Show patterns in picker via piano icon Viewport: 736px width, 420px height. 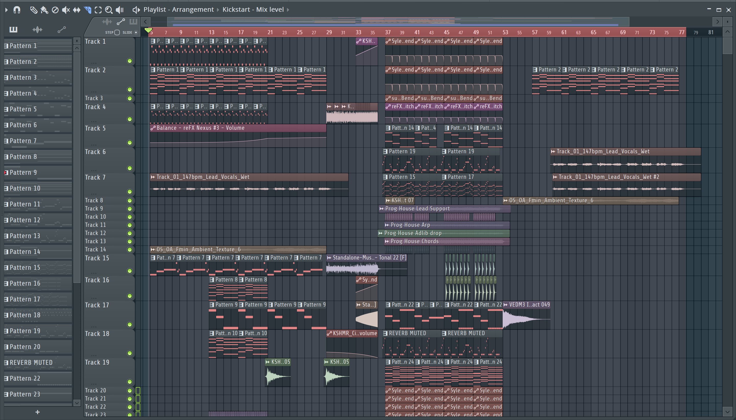pyautogui.click(x=13, y=29)
